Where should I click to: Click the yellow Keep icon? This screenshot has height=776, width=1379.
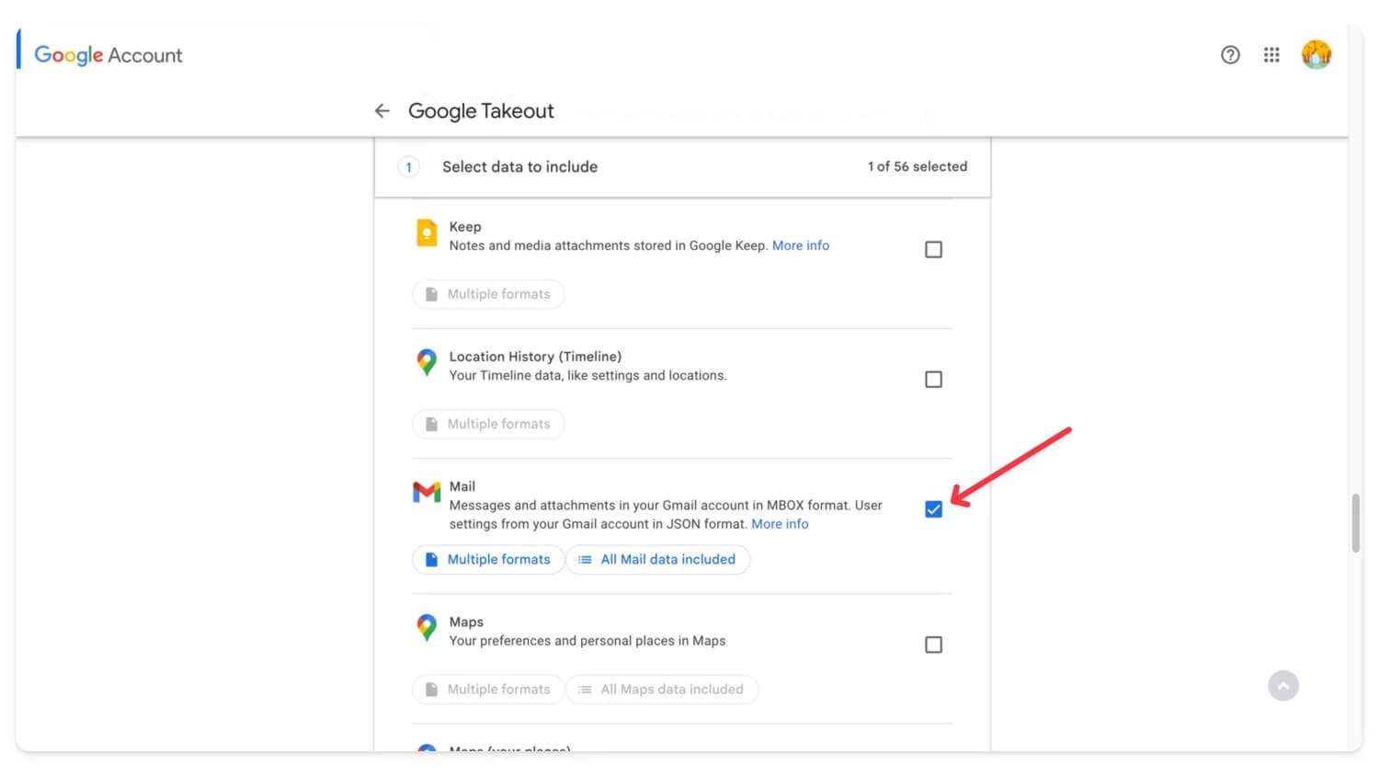pos(427,233)
